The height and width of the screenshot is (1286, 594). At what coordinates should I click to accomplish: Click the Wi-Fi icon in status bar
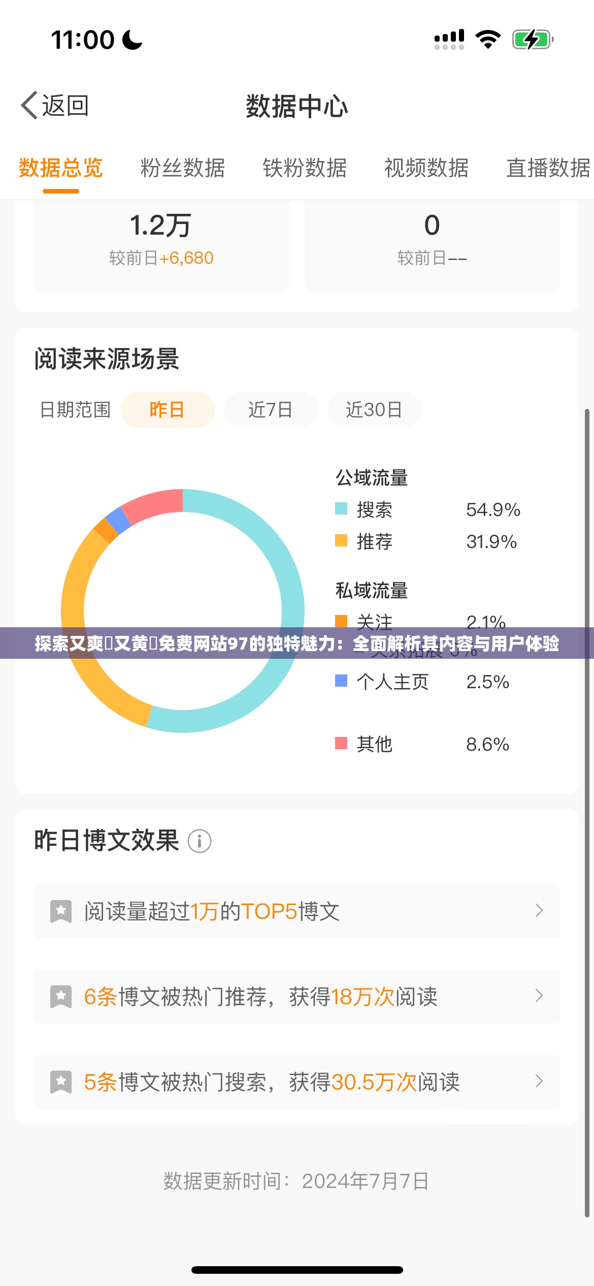[x=488, y=38]
